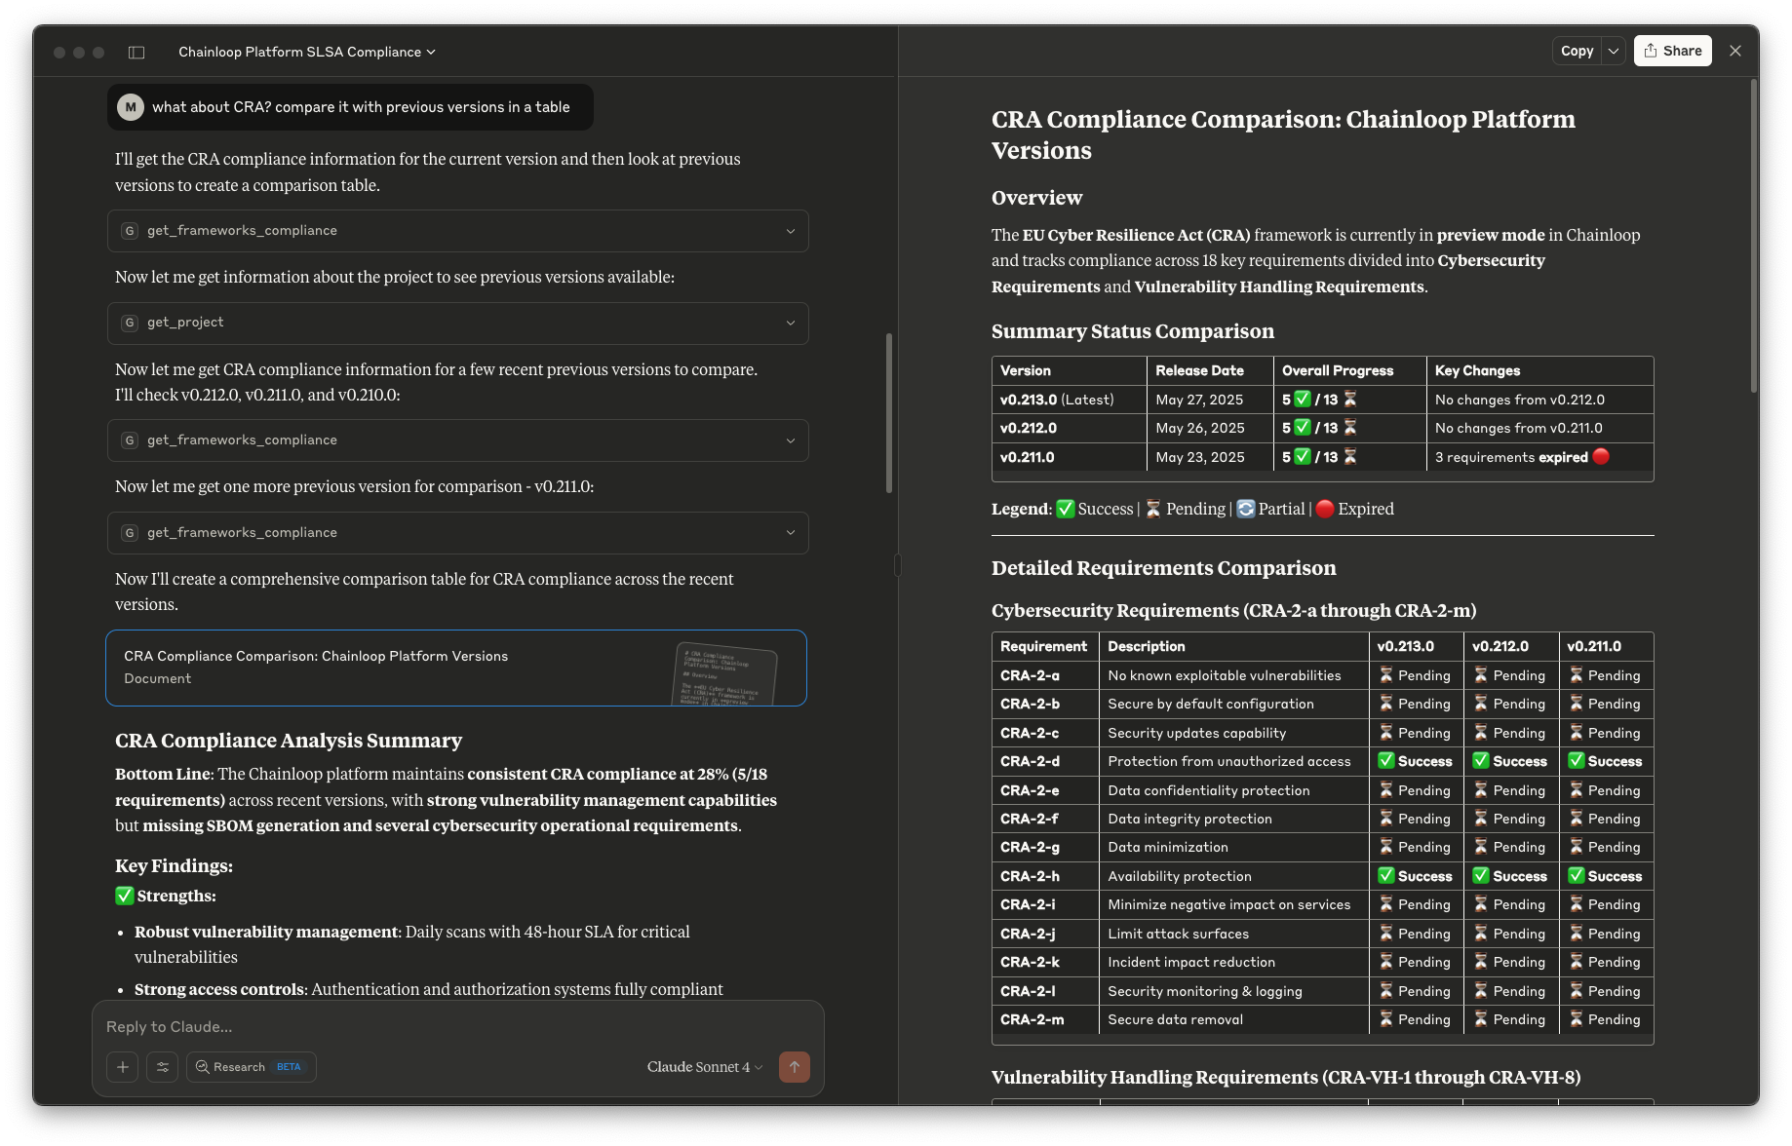1792x1146 pixels.
Task: Open the search and tools settings icon
Action: 163,1067
